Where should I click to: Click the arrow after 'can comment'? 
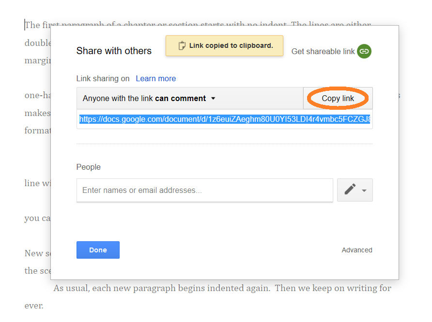213,98
